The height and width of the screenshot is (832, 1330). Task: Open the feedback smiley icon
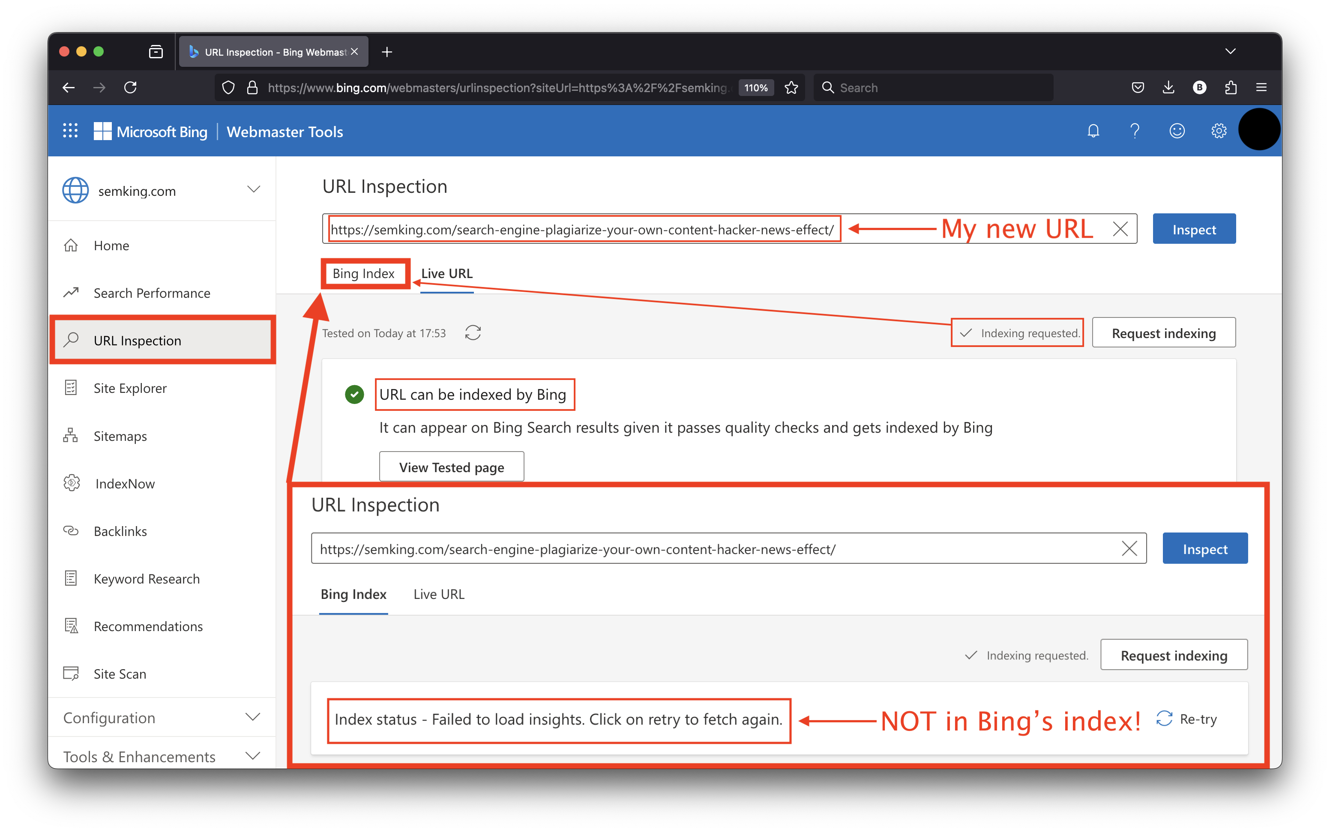(1177, 131)
